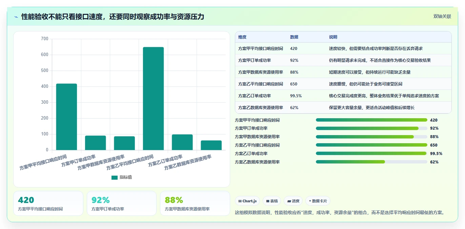Viewport: 465px width, 229px height.
Task: Click the progress bar showing 62%
Action: 371,162
